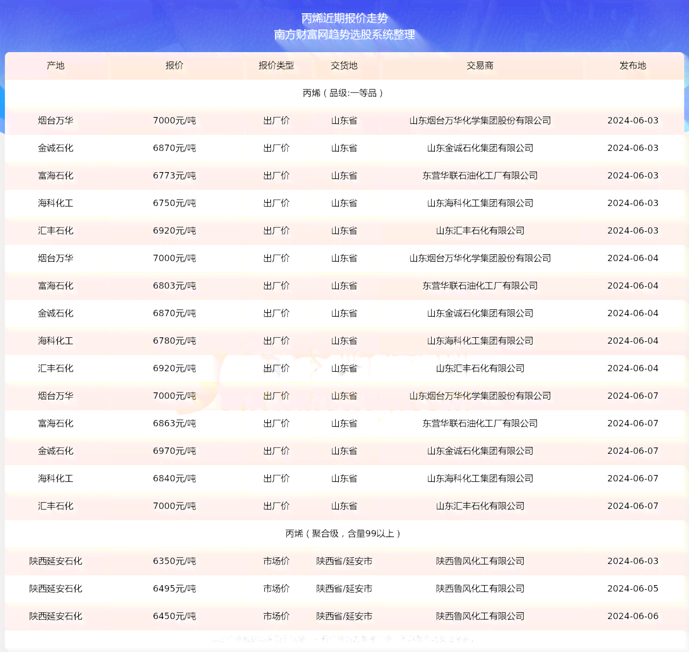The height and width of the screenshot is (652, 689).
Task: Click the 报价 column header
Action: click(x=174, y=65)
